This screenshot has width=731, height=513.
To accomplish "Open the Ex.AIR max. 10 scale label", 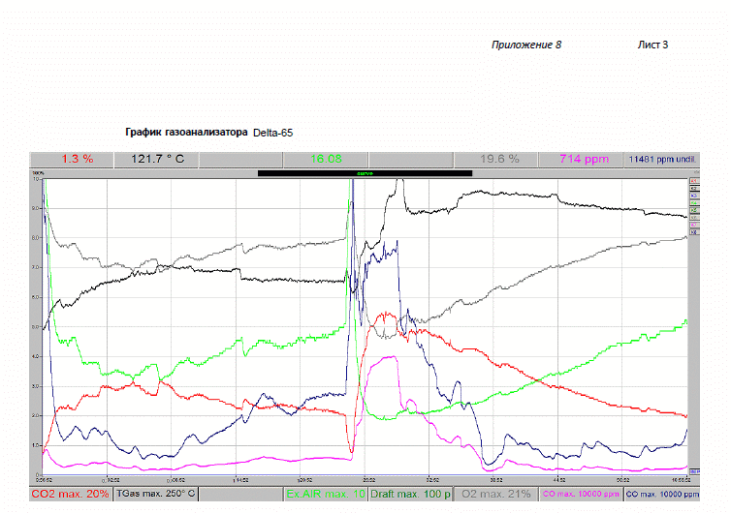I will [326, 494].
